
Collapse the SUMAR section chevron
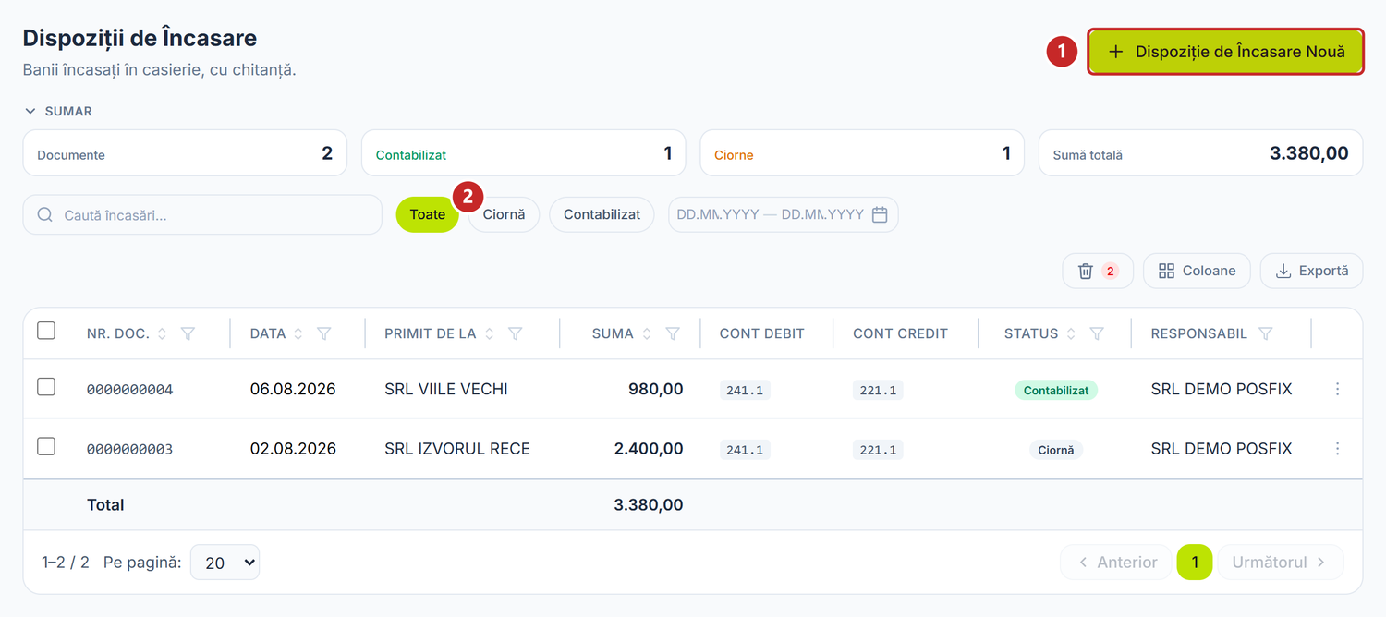[30, 111]
